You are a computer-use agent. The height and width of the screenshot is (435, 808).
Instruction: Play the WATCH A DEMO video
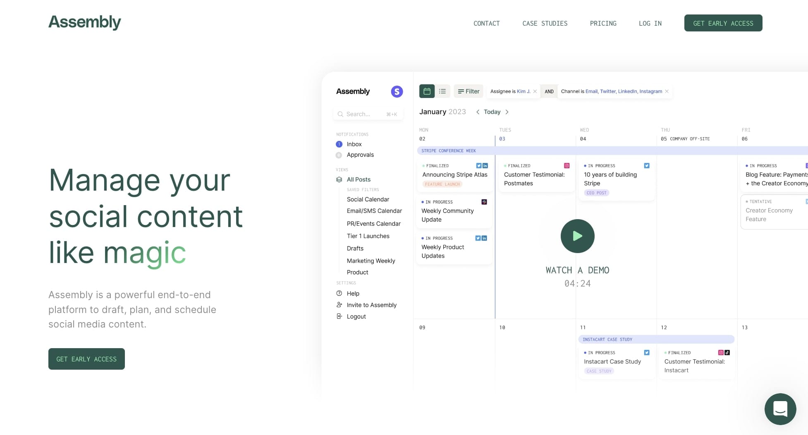[x=577, y=236]
